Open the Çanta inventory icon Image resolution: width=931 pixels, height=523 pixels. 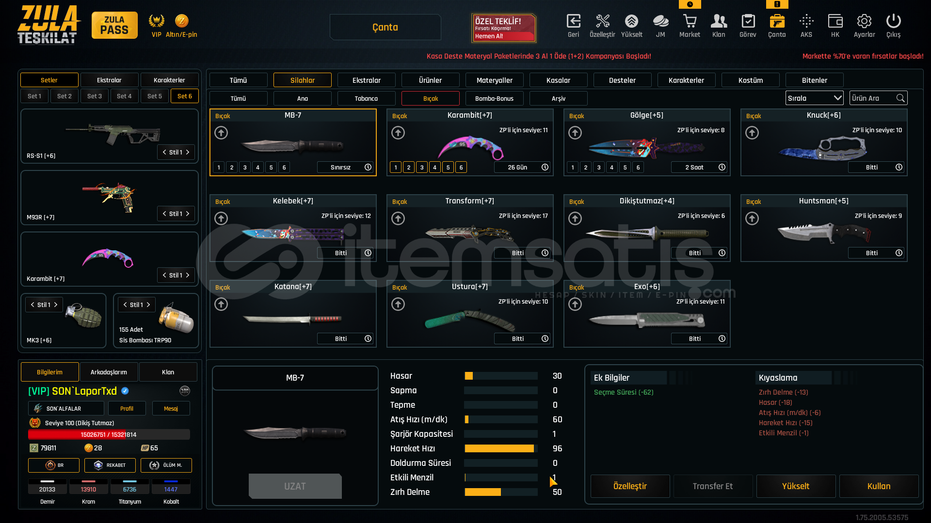[777, 21]
